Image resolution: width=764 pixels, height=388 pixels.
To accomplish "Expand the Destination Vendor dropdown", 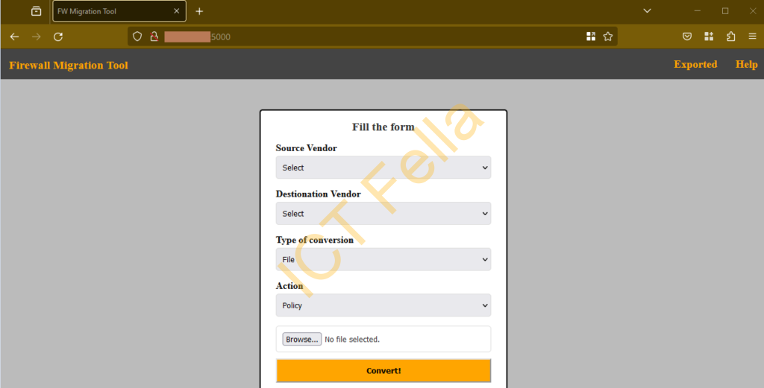I will (383, 214).
